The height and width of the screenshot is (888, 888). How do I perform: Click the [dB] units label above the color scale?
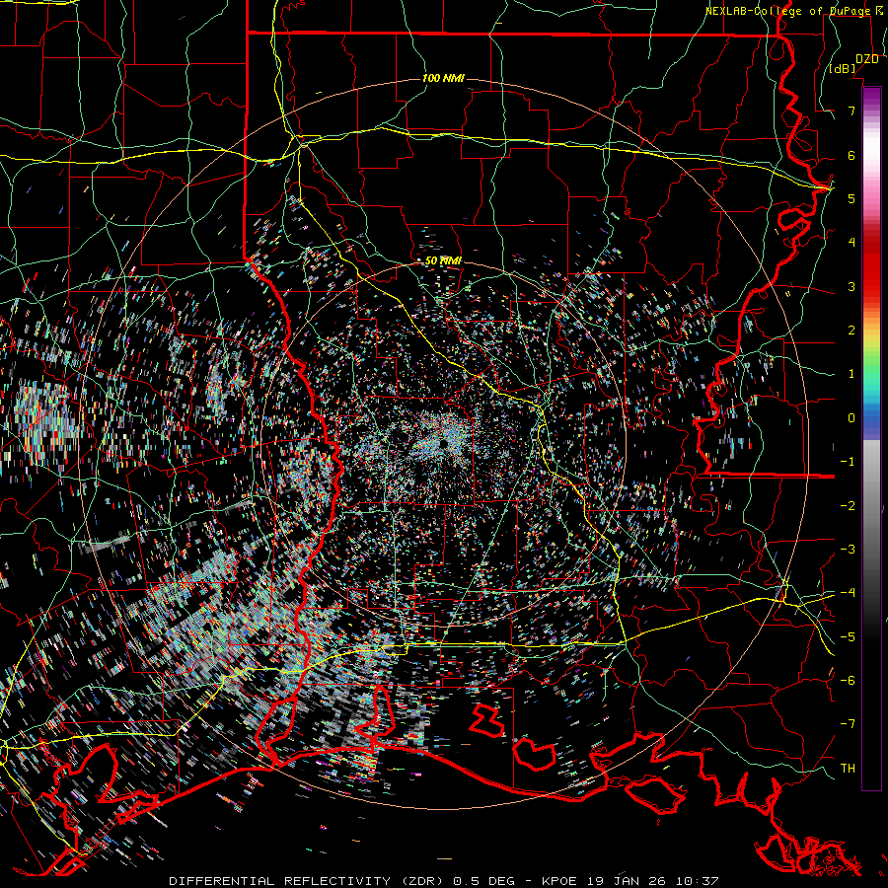(x=843, y=69)
